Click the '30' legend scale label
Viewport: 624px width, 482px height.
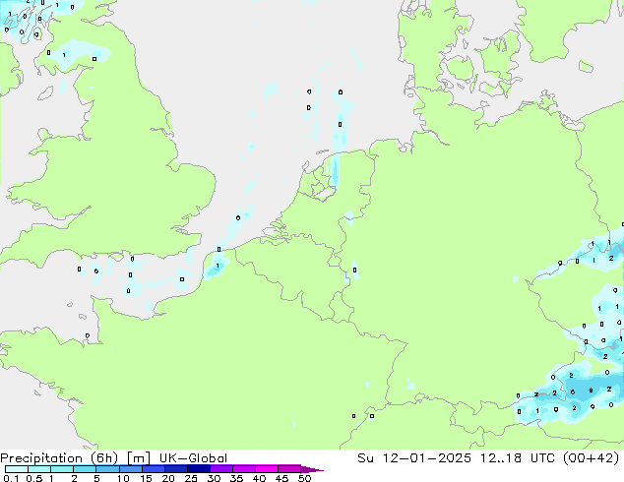click(214, 478)
